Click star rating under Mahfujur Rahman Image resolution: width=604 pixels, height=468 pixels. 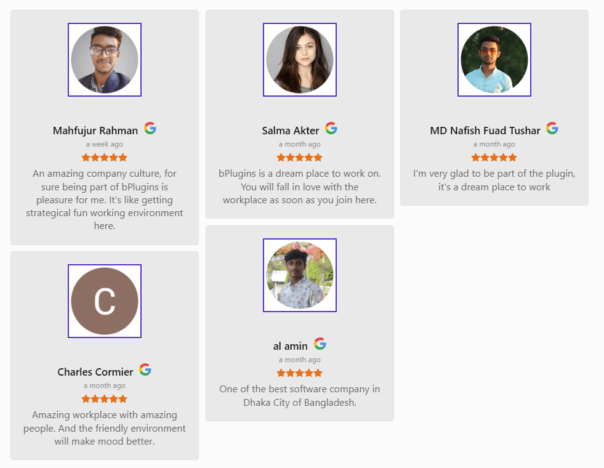click(x=104, y=158)
